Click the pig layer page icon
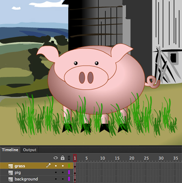The width and height of the screenshot is (182, 183). [10, 173]
